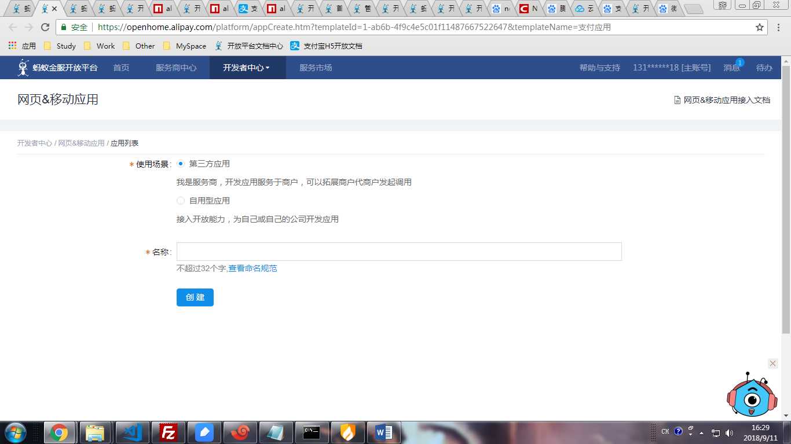Open the red swirl app in the taskbar
The height and width of the screenshot is (444, 791).
[240, 432]
